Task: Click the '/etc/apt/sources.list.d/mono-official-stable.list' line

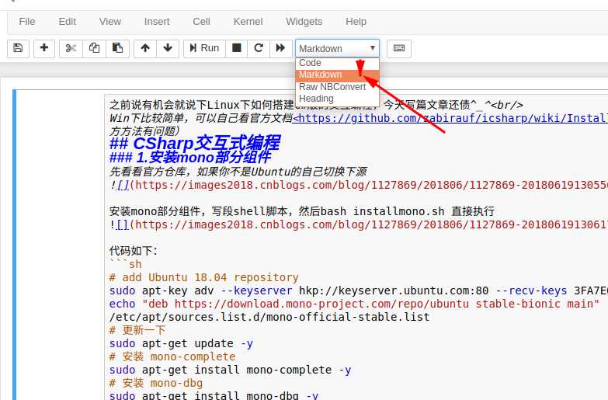Action: point(269,317)
